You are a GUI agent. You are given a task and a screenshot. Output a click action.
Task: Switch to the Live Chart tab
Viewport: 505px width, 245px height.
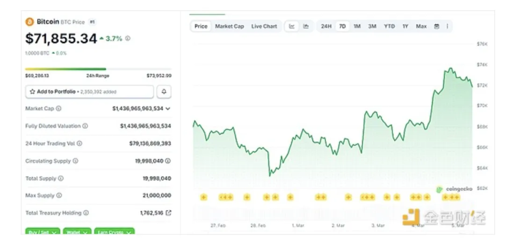pyautogui.click(x=264, y=26)
